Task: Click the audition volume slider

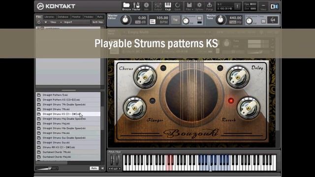Action: 47,168
